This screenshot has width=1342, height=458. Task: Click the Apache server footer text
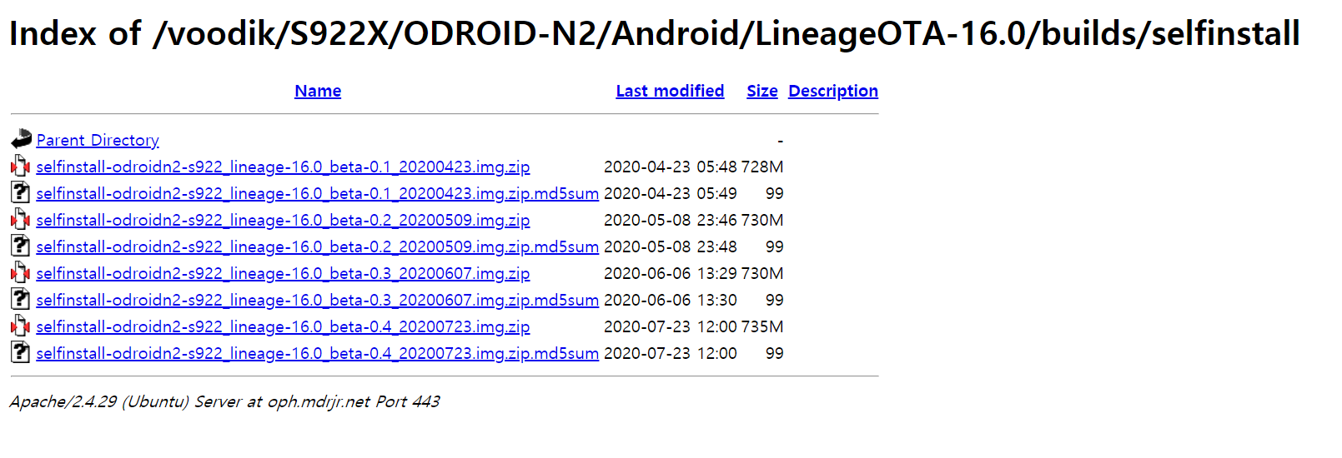[224, 401]
